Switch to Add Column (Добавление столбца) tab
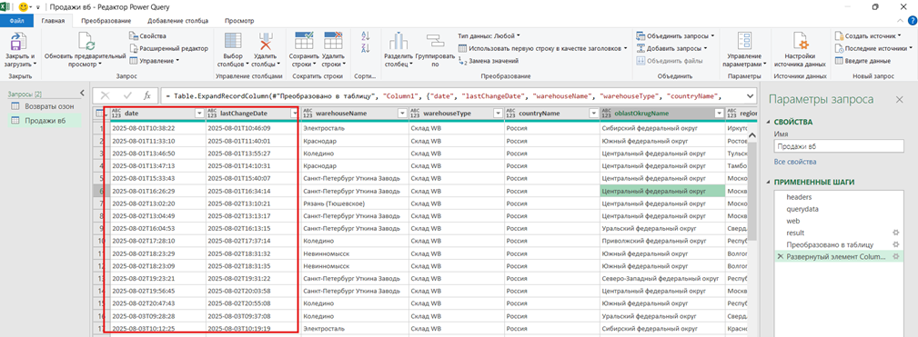The width and height of the screenshot is (918, 337). pyautogui.click(x=177, y=21)
